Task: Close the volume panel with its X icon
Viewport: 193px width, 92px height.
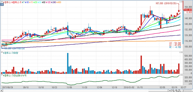Action: pos(182,52)
